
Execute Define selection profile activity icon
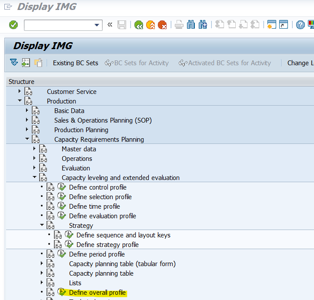tap(62, 197)
